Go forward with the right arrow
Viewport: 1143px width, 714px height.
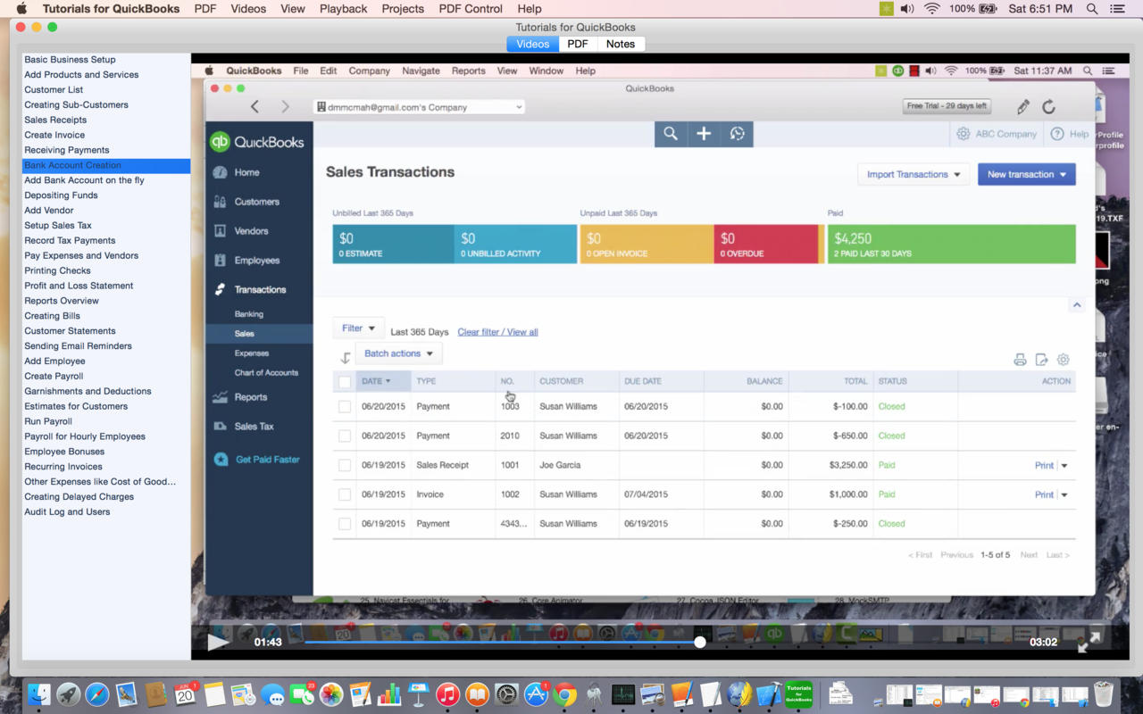[x=286, y=107]
